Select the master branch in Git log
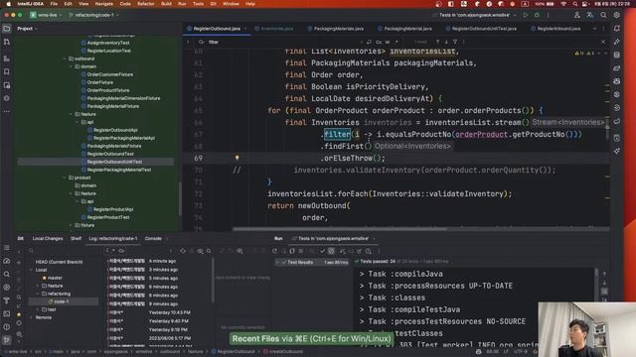The height and width of the screenshot is (357, 636). (x=55, y=278)
